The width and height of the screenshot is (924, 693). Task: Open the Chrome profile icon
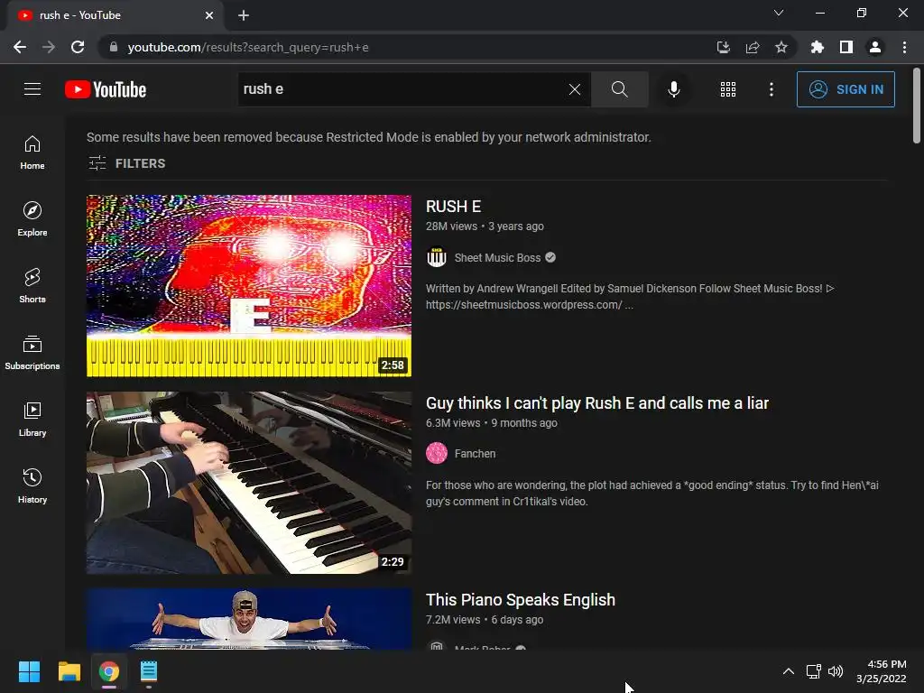point(875,47)
